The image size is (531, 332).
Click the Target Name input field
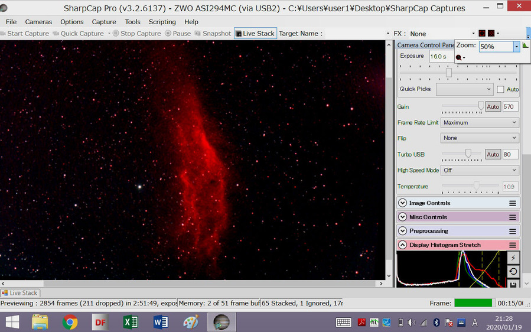[x=354, y=34]
